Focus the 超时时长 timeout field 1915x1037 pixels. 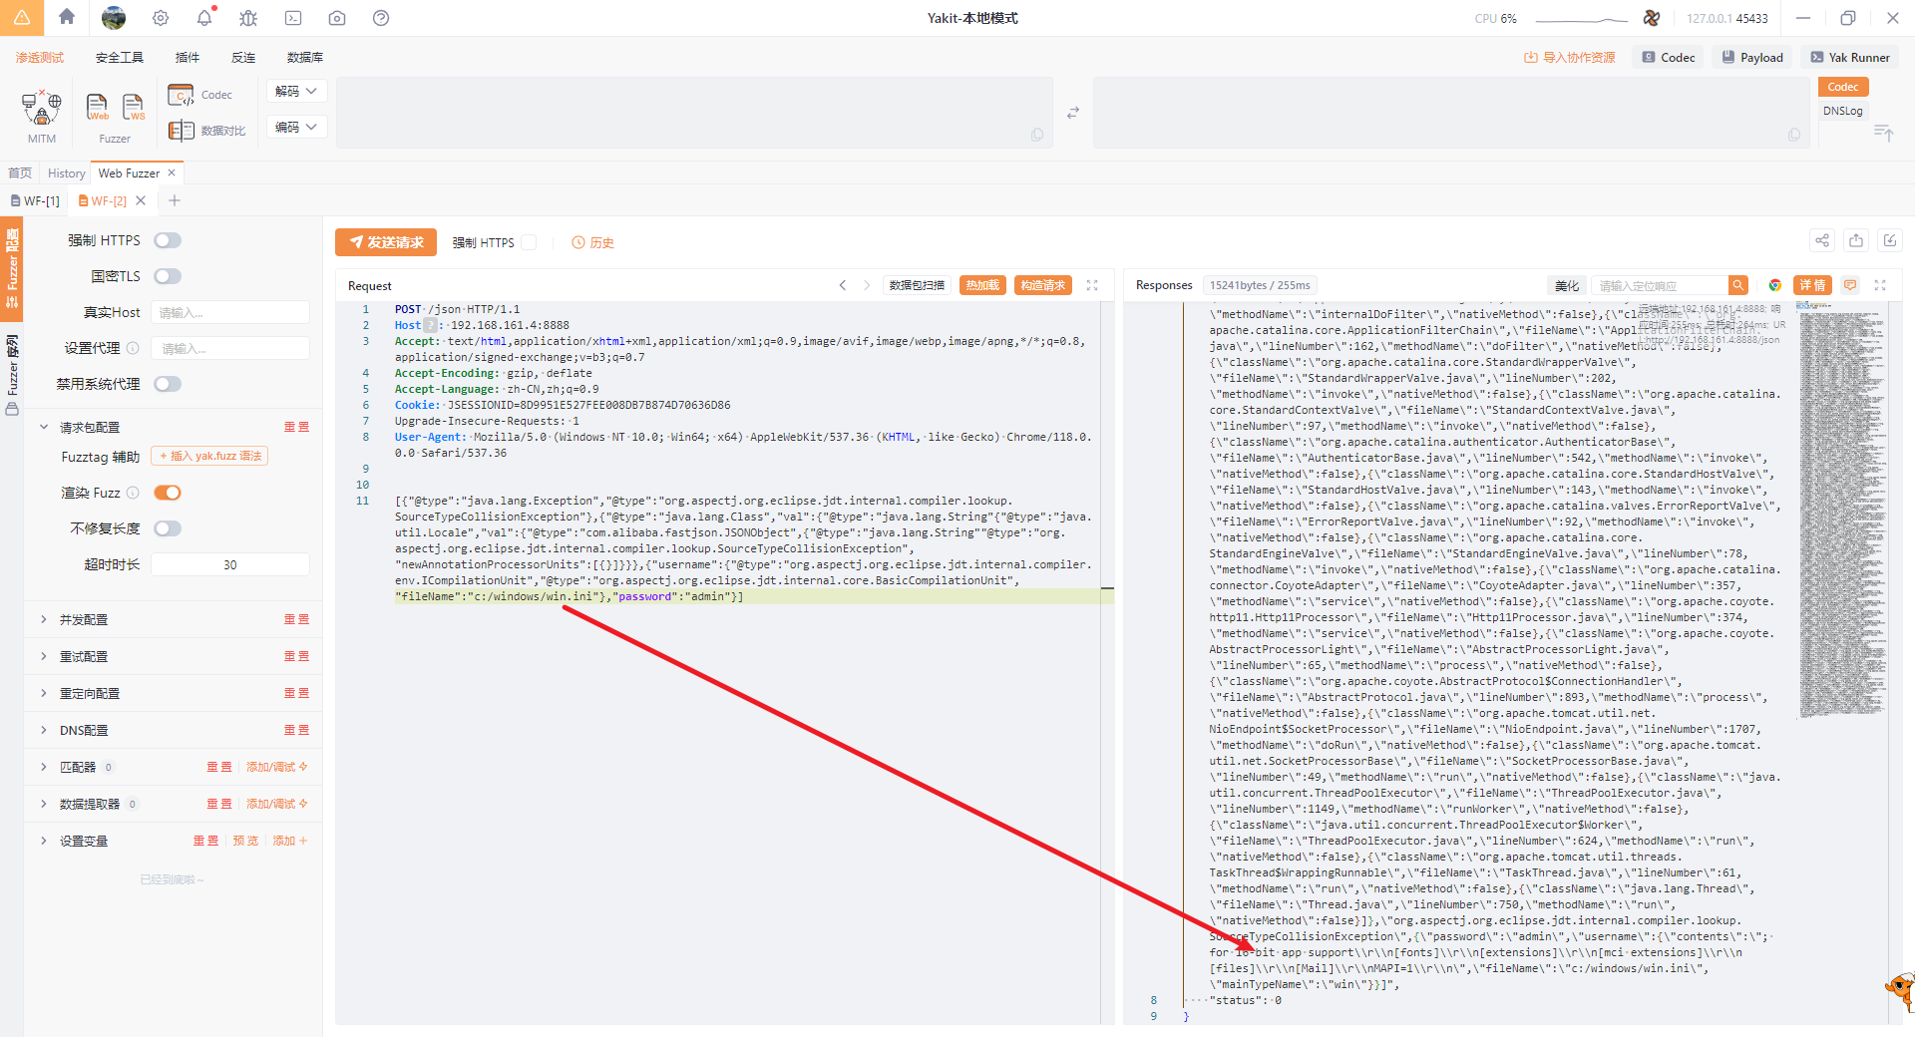pyautogui.click(x=230, y=564)
